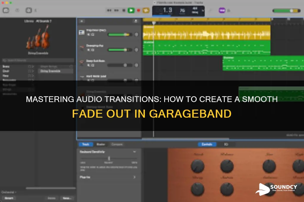Click the String Ensemble instrument image

pos(38,37)
